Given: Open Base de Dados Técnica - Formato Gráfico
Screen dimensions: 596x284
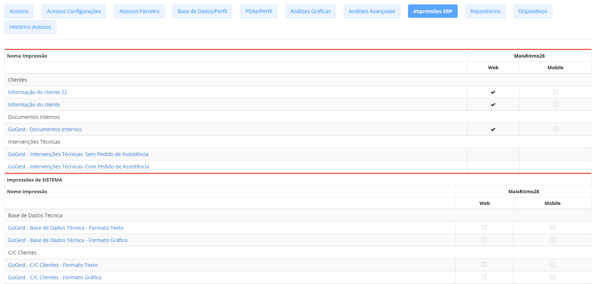Looking at the screenshot, I should click(68, 240).
